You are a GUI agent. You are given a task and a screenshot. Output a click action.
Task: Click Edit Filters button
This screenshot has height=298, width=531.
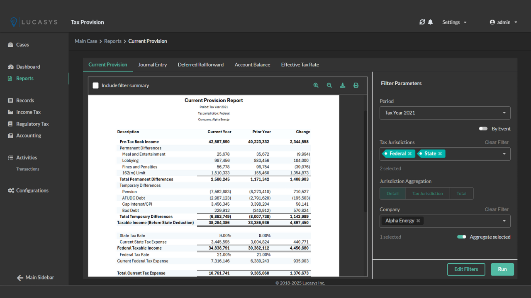[x=466, y=269]
